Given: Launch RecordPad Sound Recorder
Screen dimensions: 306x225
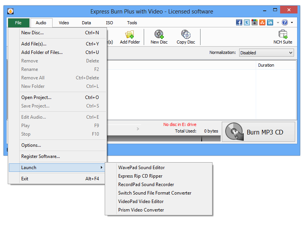Looking at the screenshot, I should click(x=158, y=184).
